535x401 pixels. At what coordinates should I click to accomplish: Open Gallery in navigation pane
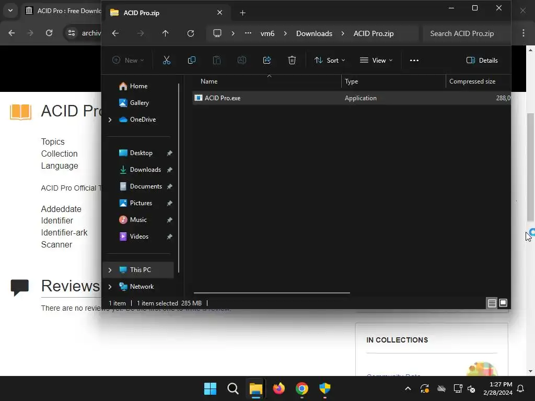point(138,103)
